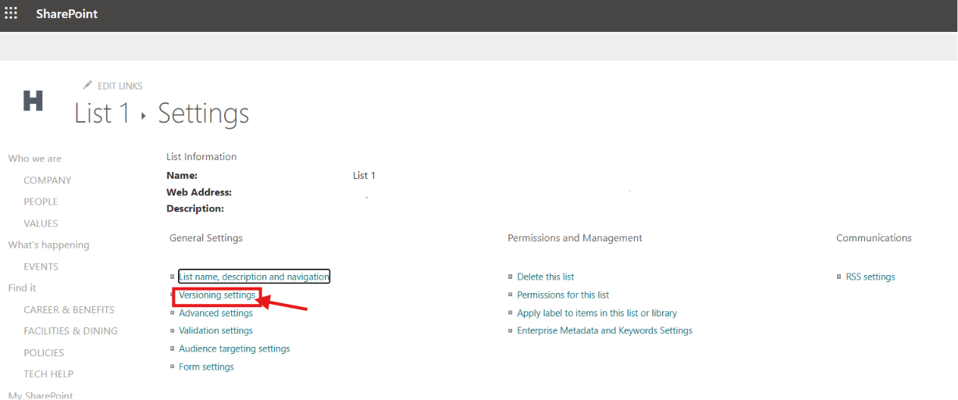Viewport: 958px width, 400px height.
Task: Click General Settings heading
Action: (x=206, y=238)
